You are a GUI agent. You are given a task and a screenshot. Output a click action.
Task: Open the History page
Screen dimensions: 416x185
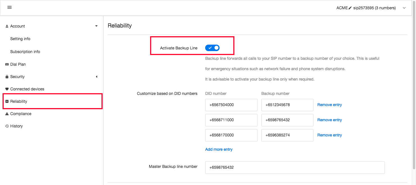[x=16, y=126]
